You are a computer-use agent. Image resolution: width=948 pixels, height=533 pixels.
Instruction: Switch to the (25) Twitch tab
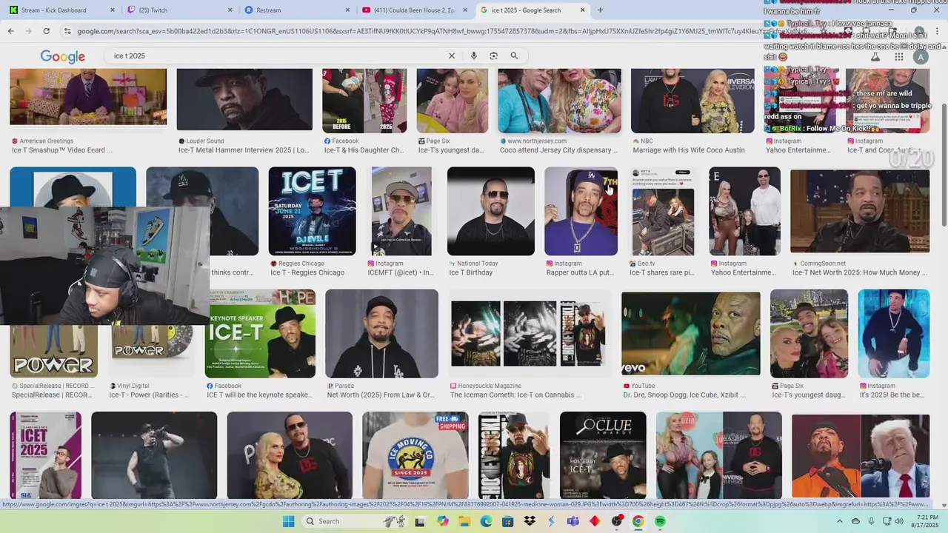click(180, 10)
